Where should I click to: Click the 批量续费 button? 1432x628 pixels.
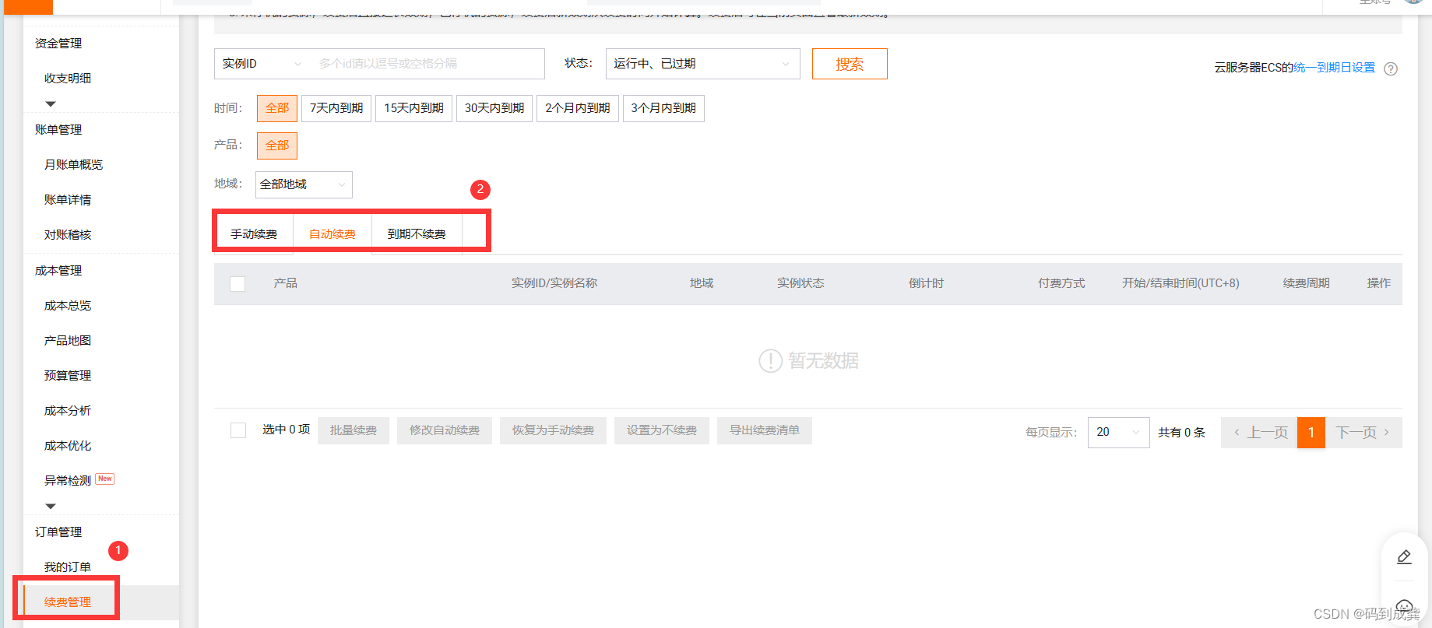click(354, 430)
